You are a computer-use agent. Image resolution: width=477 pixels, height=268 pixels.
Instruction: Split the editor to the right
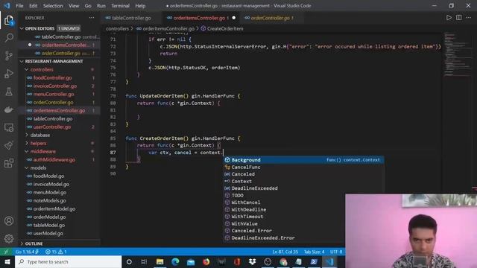459,18
